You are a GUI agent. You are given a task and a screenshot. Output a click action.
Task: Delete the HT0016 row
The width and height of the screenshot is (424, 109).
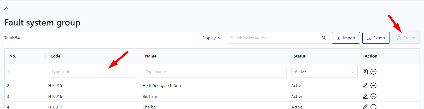coord(374,96)
